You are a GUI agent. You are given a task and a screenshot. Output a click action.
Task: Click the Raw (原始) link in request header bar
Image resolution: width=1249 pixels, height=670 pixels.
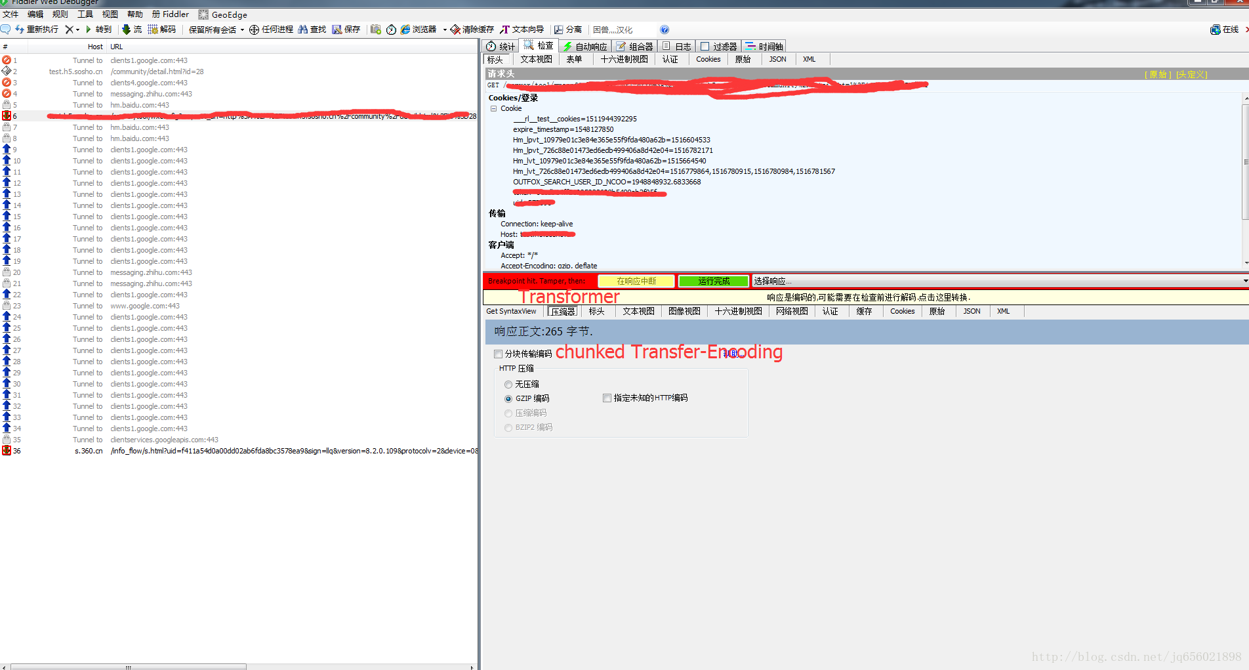(1158, 74)
